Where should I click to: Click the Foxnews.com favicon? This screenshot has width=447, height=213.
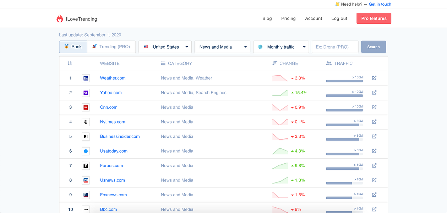click(x=86, y=195)
